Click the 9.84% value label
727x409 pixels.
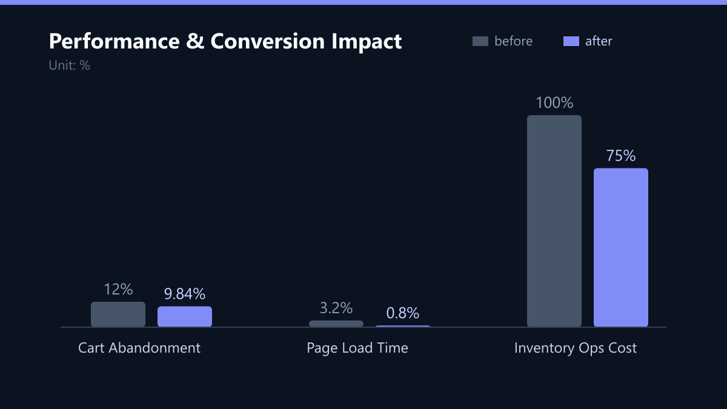coord(185,294)
